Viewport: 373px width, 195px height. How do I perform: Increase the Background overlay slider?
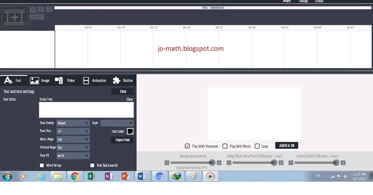(x=219, y=162)
